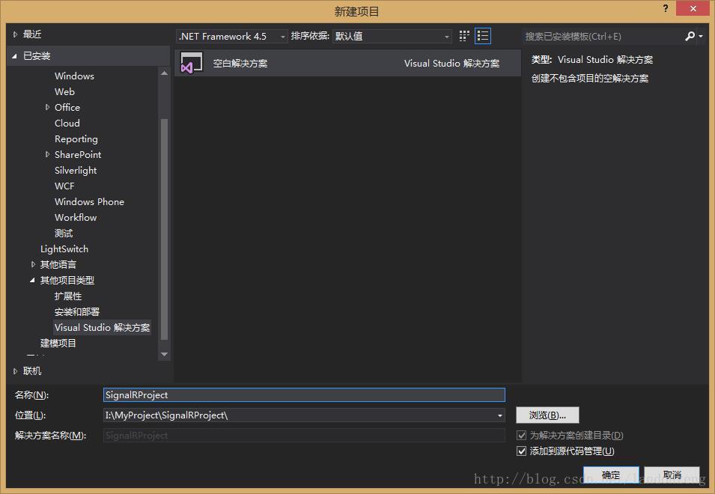Image resolution: width=715 pixels, height=494 pixels.
Task: Toggle 添加到源代码管理 checkbox
Action: pyautogui.click(x=522, y=451)
